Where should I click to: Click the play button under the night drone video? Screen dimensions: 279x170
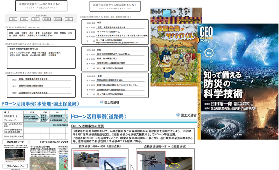click(6, 161)
